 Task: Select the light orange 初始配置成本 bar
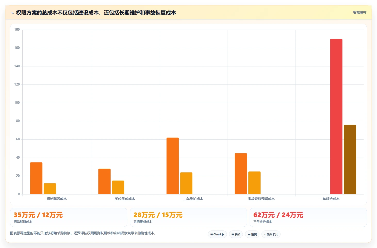coord(50,189)
